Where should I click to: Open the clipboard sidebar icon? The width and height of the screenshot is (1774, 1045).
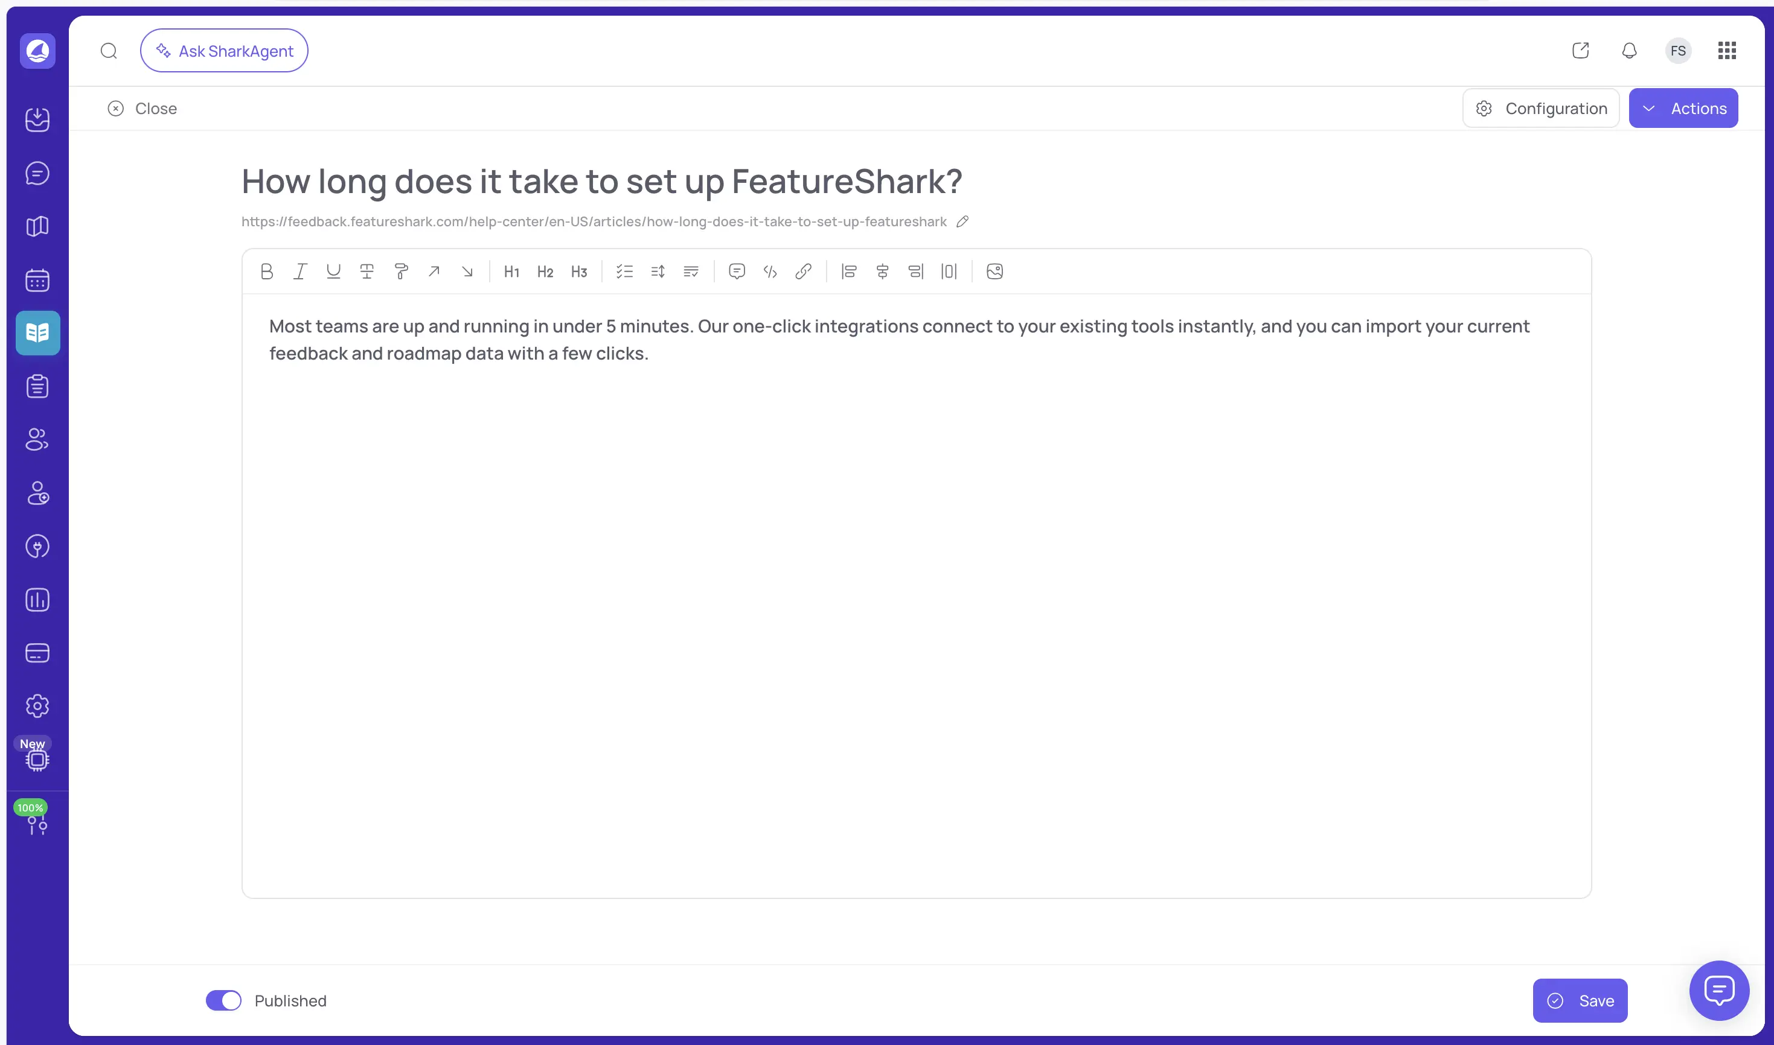(x=37, y=387)
